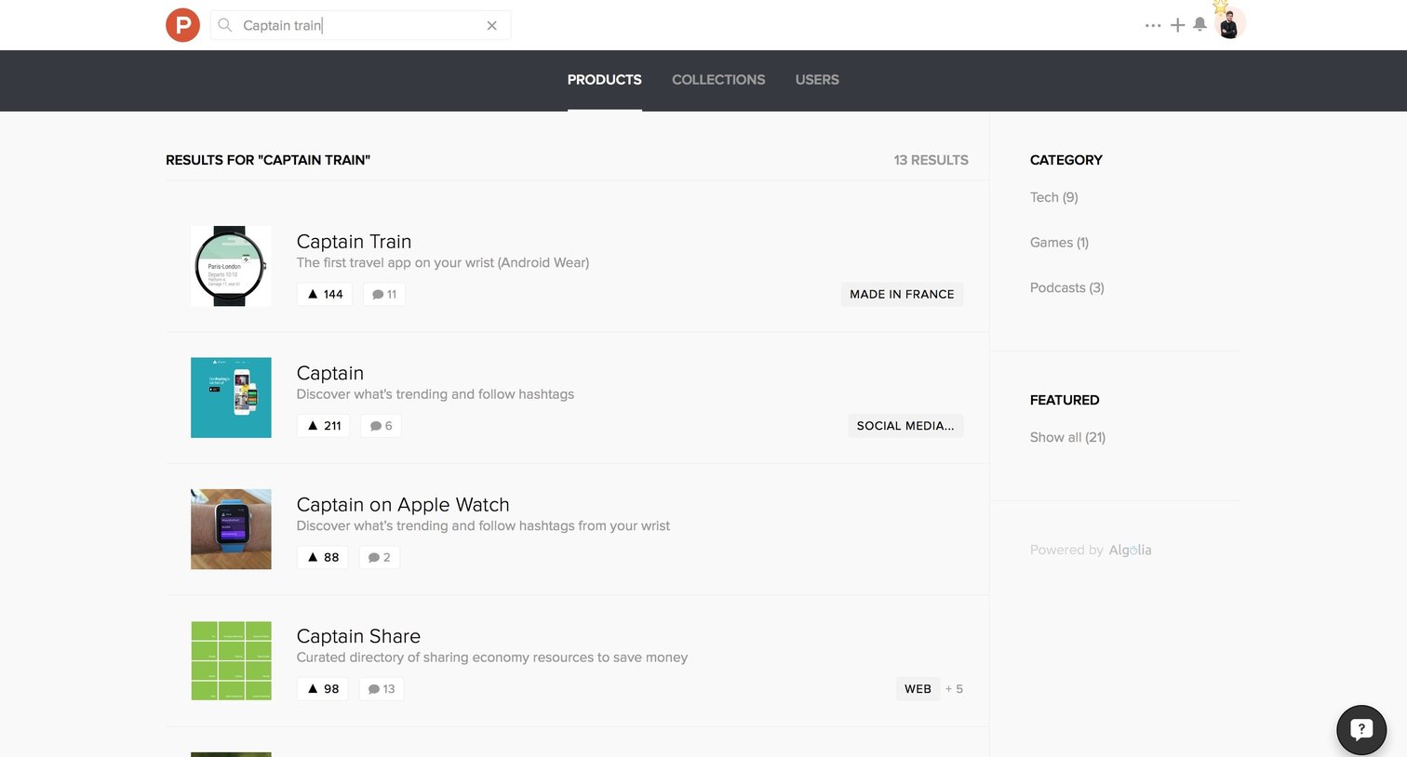Open the Captain Train watch thumbnail
The image size is (1407, 757).
click(231, 266)
